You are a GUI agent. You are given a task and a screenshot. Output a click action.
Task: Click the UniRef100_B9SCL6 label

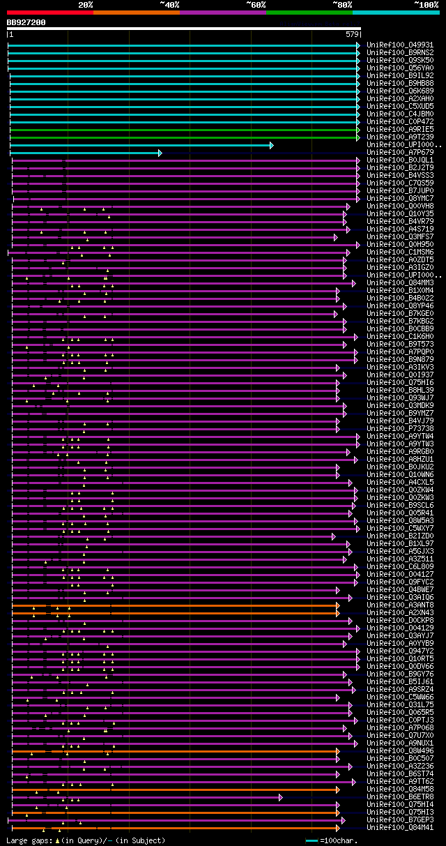pyautogui.click(x=400, y=505)
